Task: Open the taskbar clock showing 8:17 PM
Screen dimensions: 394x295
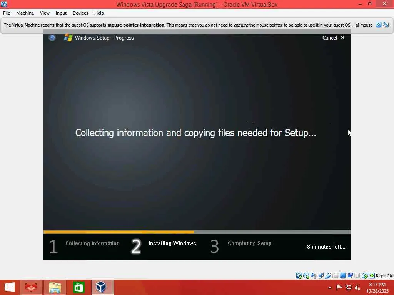Action: click(x=377, y=288)
